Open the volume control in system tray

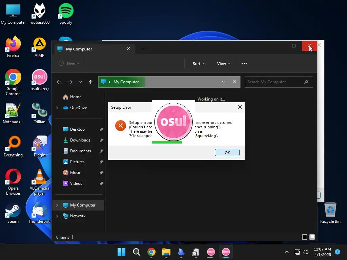(x=306, y=252)
